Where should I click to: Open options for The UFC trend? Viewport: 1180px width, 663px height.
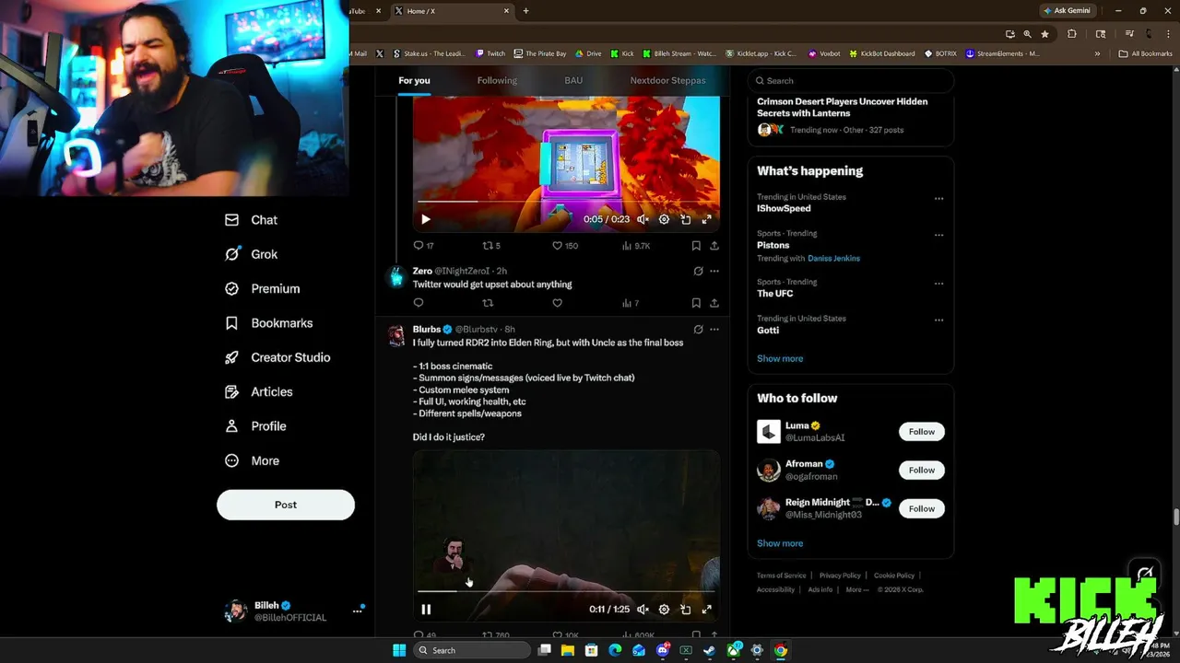click(x=938, y=284)
